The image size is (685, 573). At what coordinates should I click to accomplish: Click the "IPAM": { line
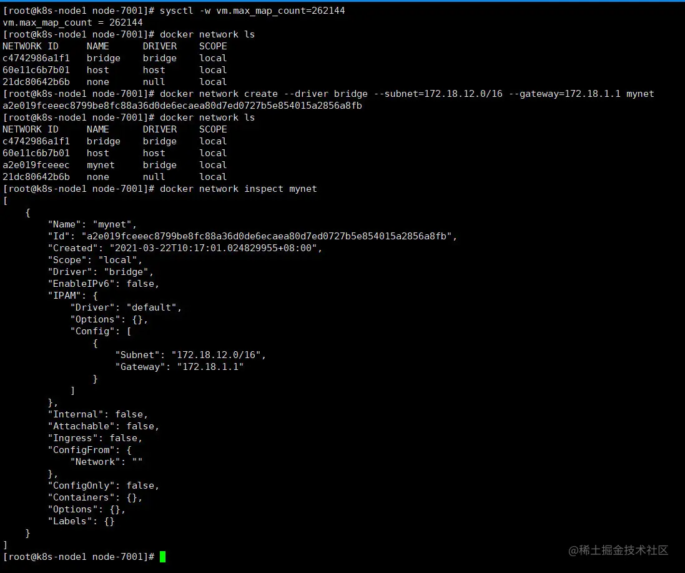tap(72, 296)
